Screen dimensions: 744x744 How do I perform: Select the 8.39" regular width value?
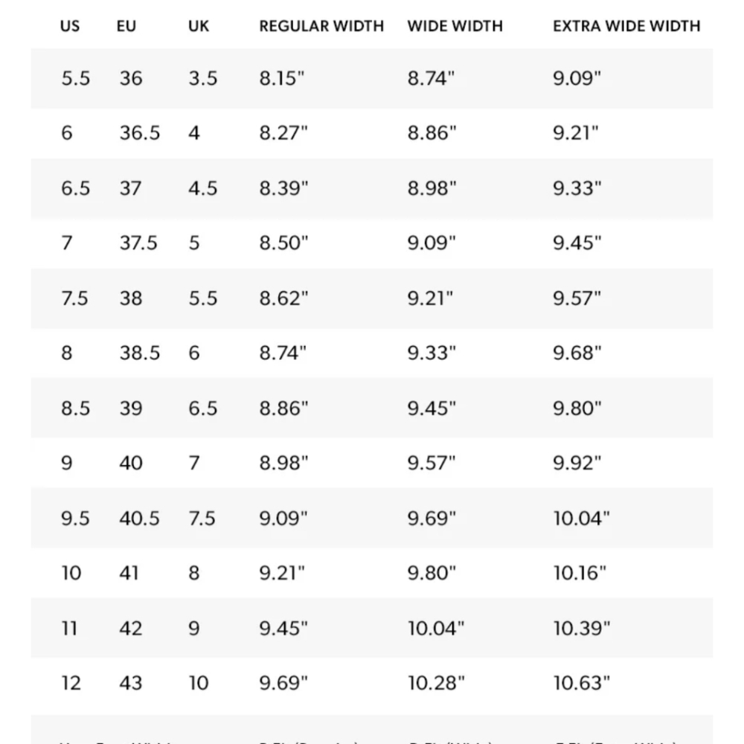[283, 188]
